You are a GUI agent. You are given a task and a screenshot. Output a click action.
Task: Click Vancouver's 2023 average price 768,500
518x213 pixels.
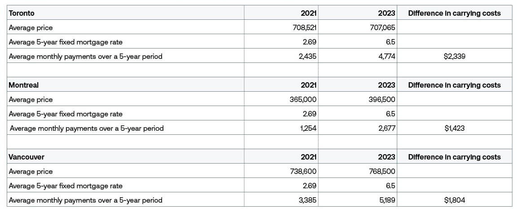[x=382, y=172]
